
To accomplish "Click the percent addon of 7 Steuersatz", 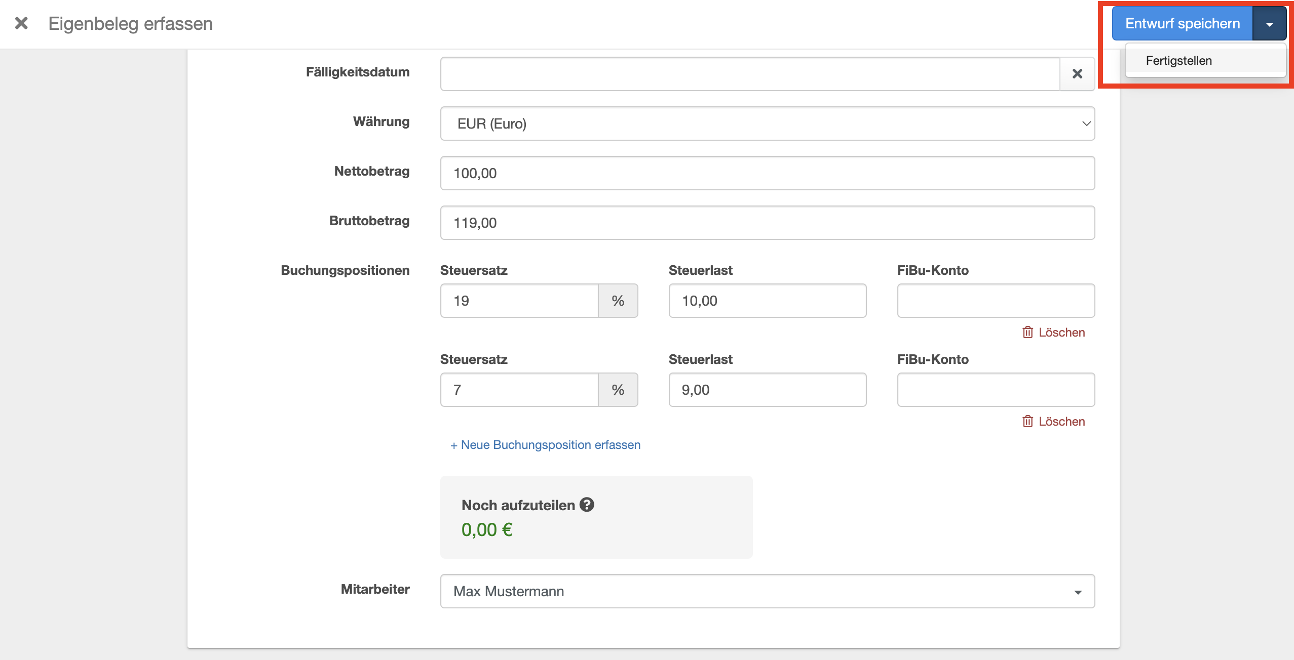I will pyautogui.click(x=618, y=390).
